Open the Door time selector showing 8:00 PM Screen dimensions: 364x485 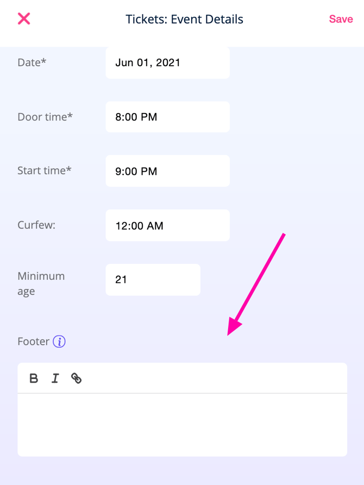pyautogui.click(x=167, y=117)
